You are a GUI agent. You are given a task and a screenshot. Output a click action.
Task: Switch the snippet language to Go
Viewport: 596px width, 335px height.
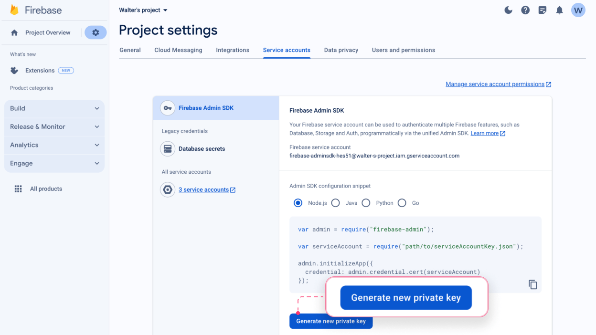coord(402,203)
